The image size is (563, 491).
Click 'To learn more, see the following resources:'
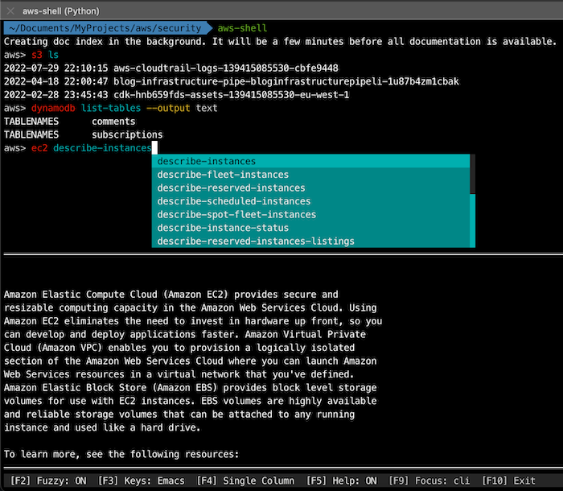tap(121, 454)
